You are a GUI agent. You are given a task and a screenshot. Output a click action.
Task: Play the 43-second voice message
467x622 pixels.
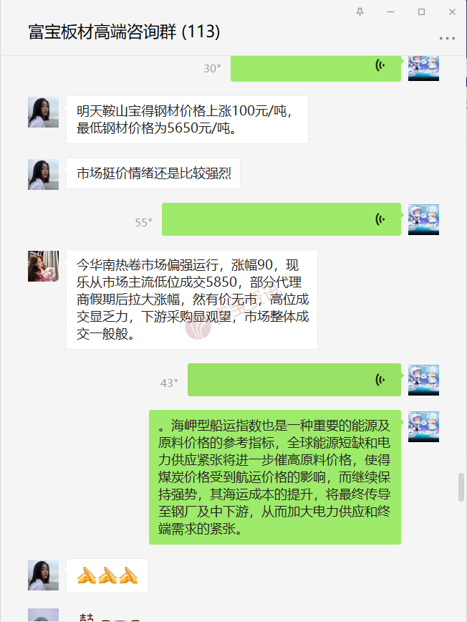[294, 380]
